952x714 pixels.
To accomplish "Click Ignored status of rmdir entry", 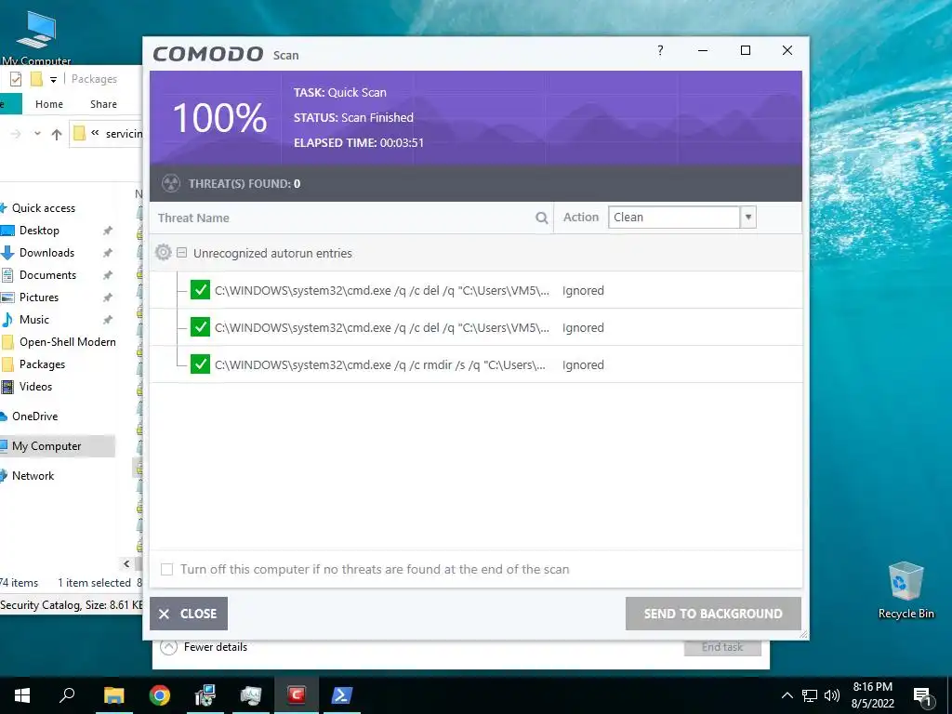I will coord(583,364).
